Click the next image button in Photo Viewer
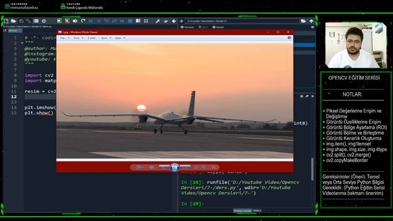 point(185,167)
